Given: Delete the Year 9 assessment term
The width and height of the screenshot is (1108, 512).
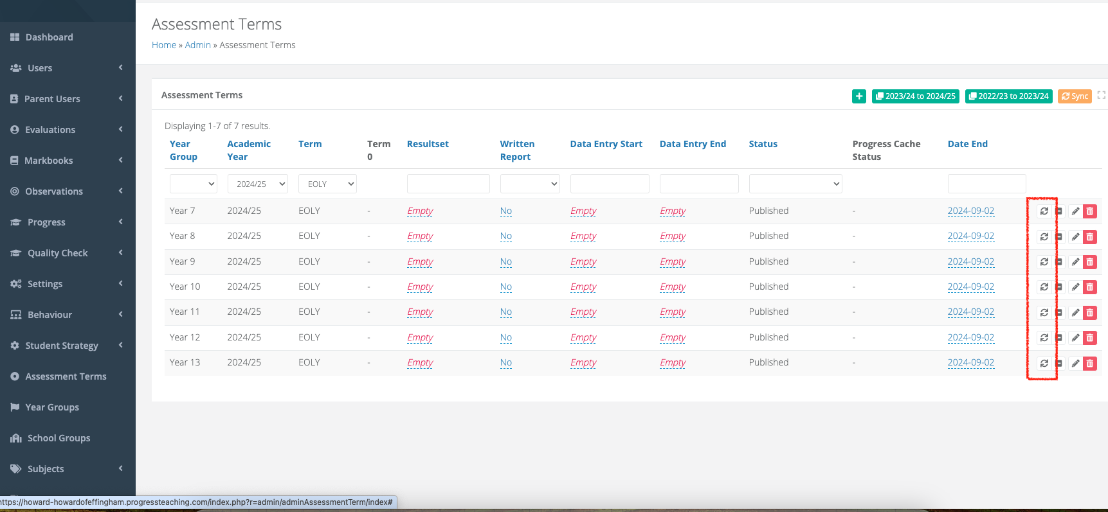Looking at the screenshot, I should click(x=1090, y=262).
